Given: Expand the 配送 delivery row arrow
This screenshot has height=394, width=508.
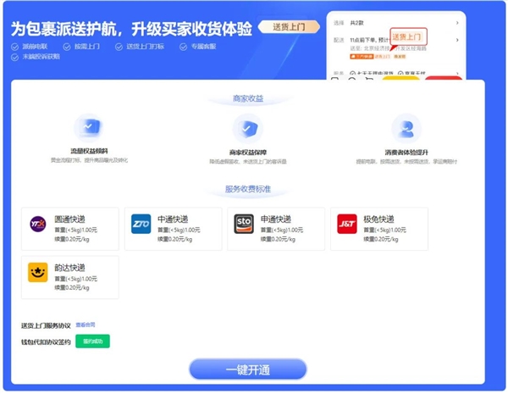Looking at the screenshot, I should coord(458,40).
